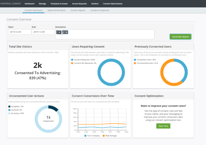Click the Consent Not Required legend swatch
This screenshot has height=145, width=206.
(x=73, y=63)
